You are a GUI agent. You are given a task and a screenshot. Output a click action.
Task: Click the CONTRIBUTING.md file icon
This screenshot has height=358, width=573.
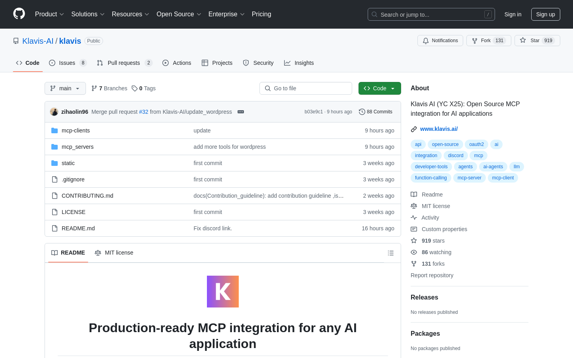point(55,196)
